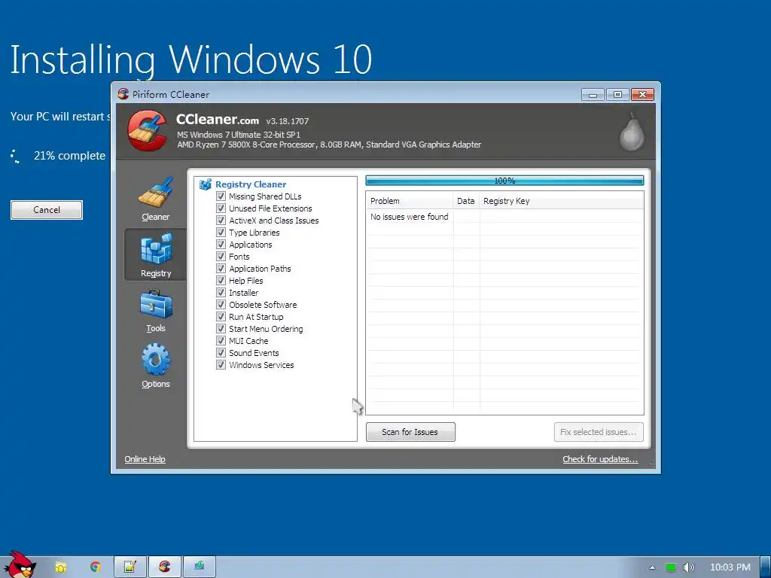Open the Angry Birds start button
This screenshot has height=578, width=771.
[19, 564]
